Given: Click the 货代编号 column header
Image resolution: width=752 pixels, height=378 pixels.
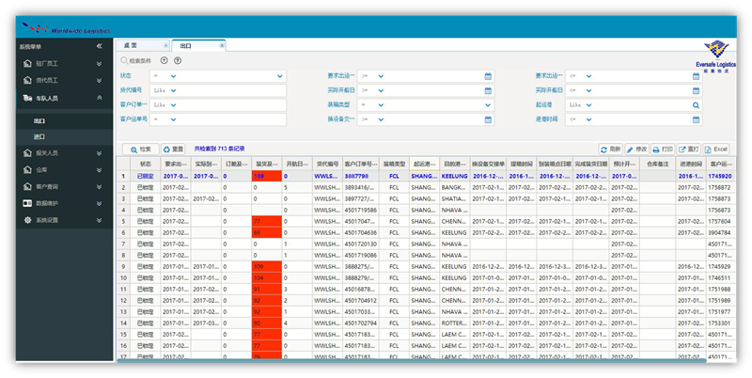Looking at the screenshot, I should point(327,164).
